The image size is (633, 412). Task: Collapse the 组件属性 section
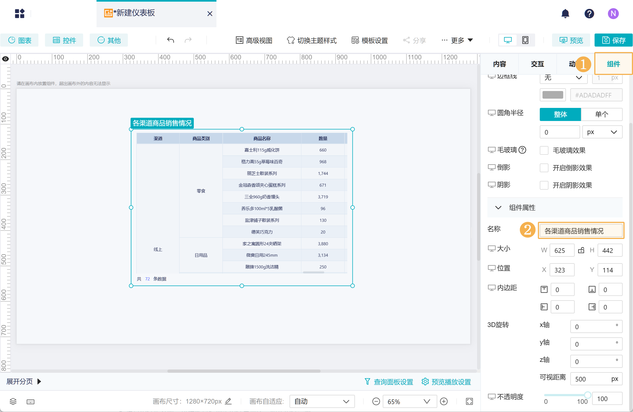click(498, 208)
